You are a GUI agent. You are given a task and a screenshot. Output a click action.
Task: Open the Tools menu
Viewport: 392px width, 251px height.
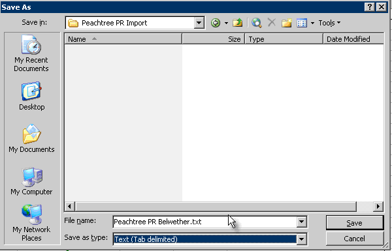point(329,23)
